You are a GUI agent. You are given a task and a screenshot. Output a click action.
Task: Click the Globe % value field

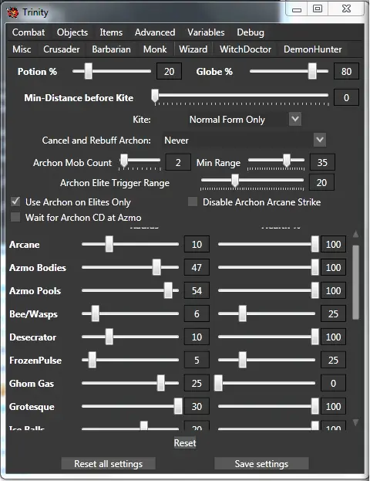pos(346,71)
